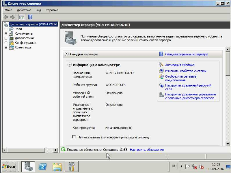Click the tree pane horizontal scrollbar thumb

pyautogui.click(x=26, y=150)
